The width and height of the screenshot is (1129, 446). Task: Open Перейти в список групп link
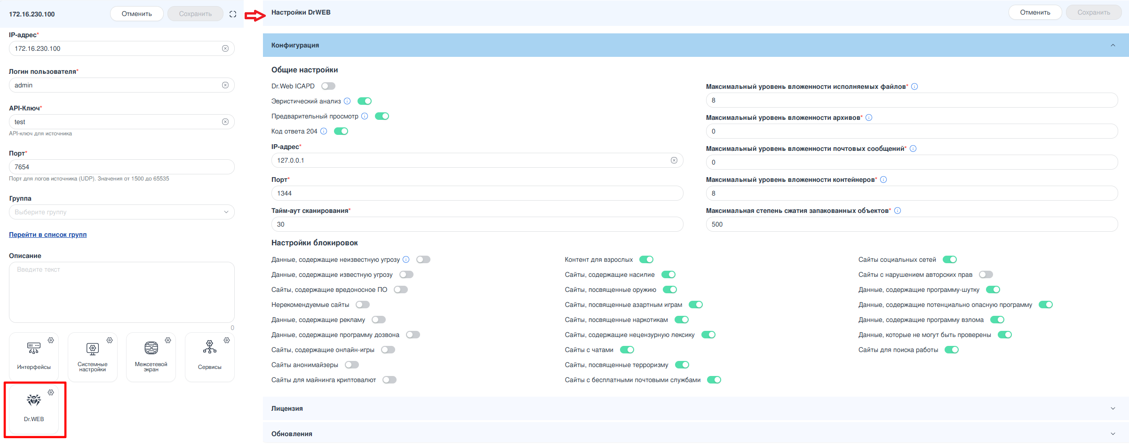pyautogui.click(x=48, y=235)
